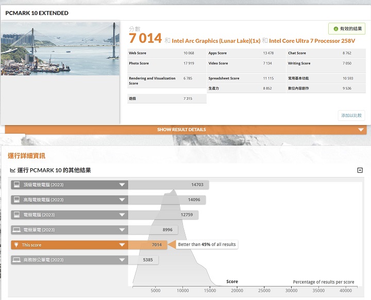Click the Spreadsheet Score value 11 115

pyautogui.click(x=268, y=78)
